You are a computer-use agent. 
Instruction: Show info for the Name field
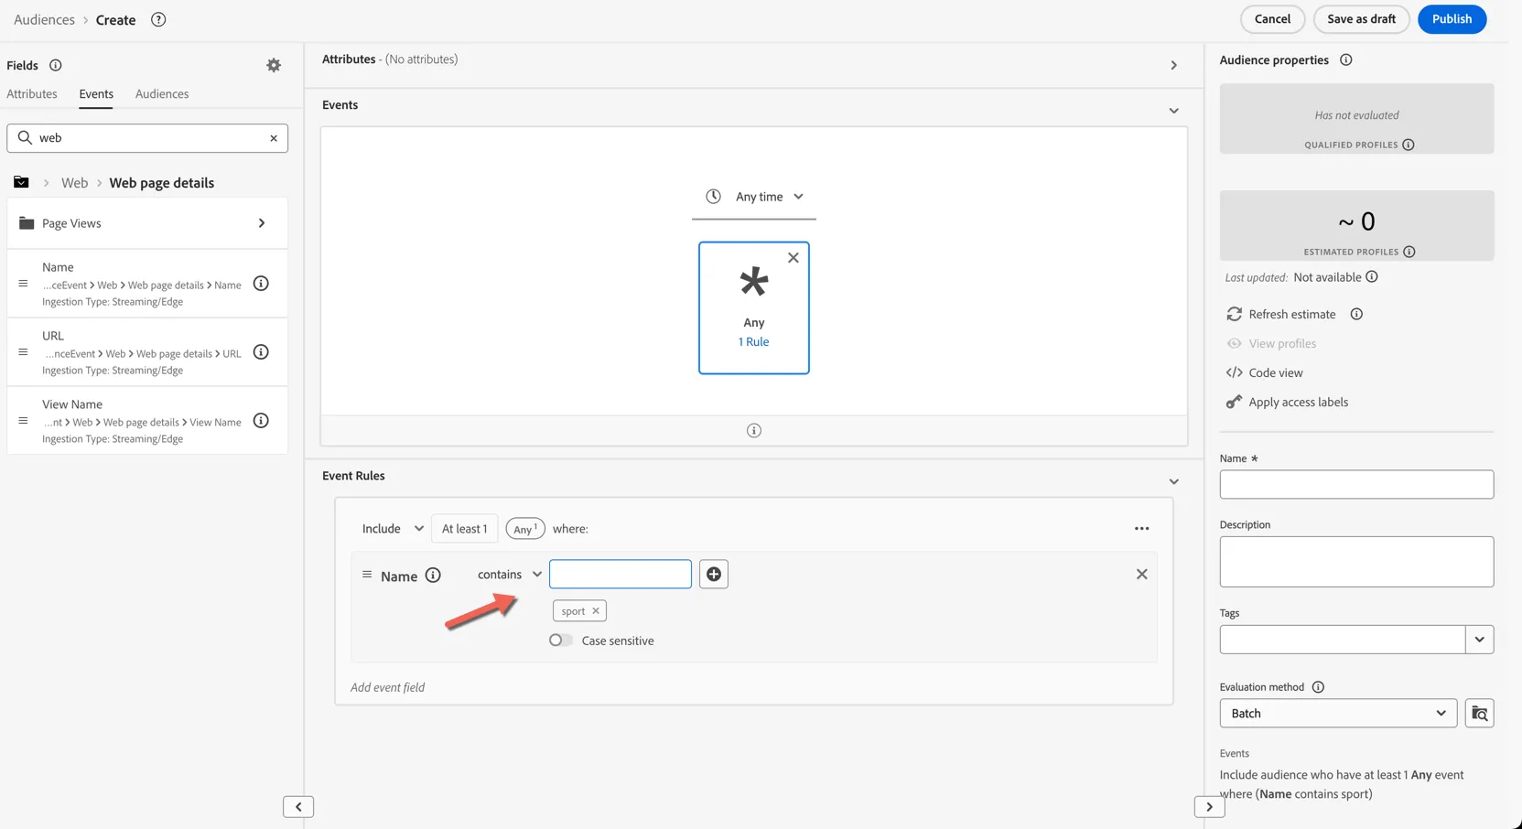point(261,284)
